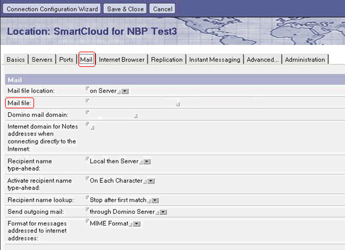Screen dimensions: 345x250
Task: Click 'On Each Character' value
Action: 116,180
